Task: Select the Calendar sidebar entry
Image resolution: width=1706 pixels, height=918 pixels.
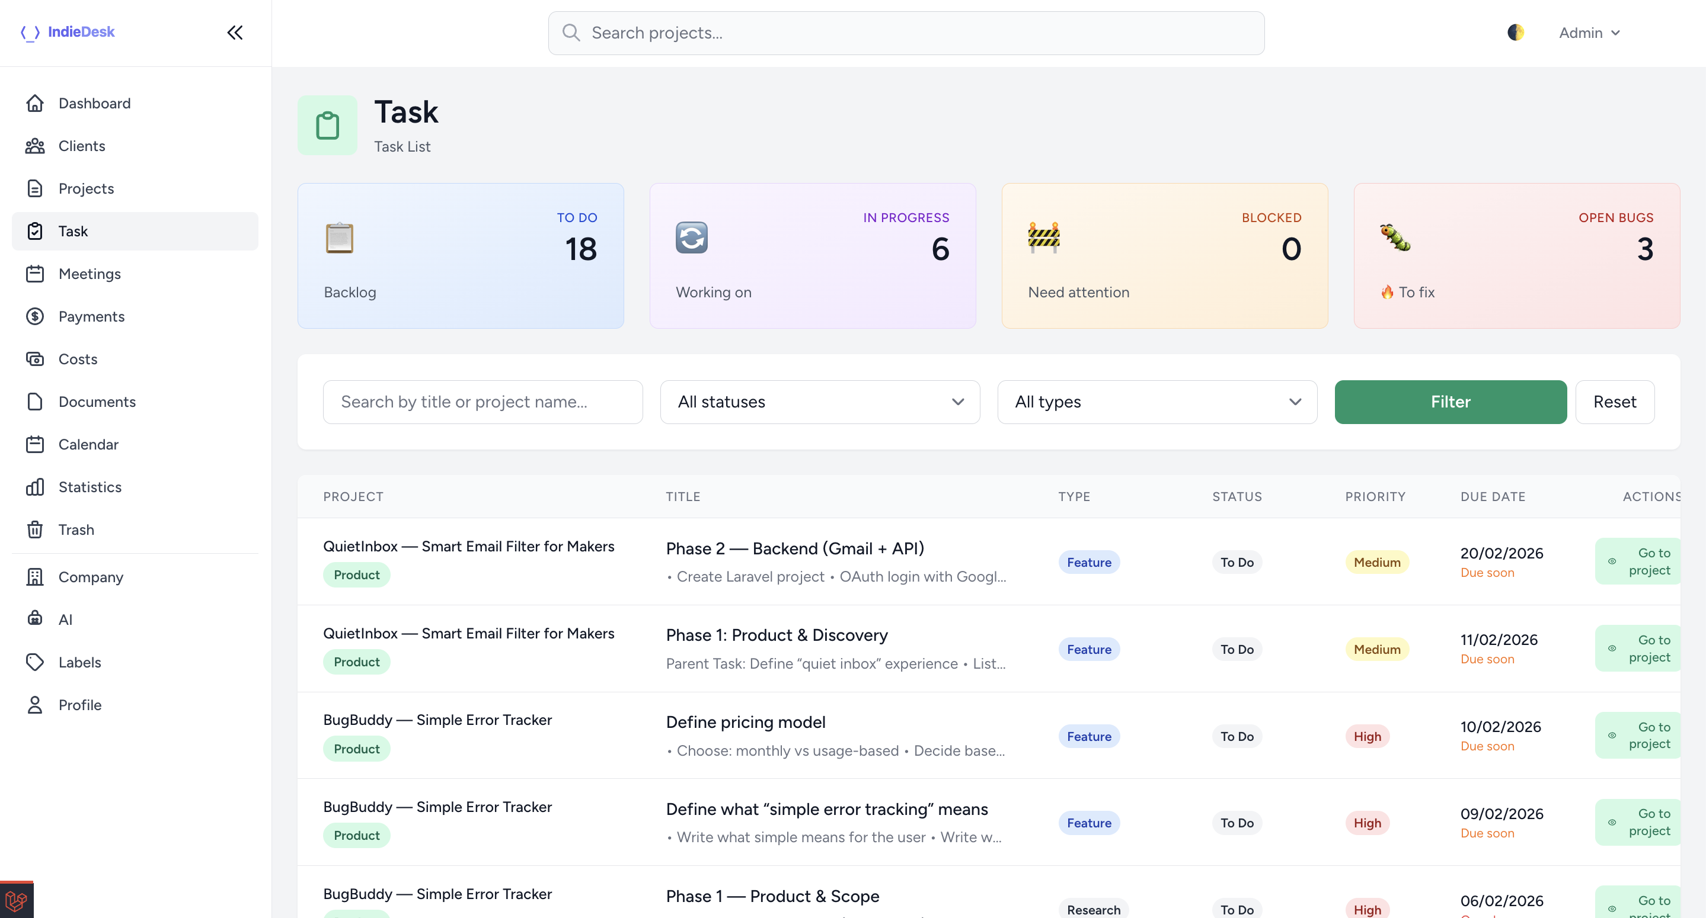Action: tap(89, 444)
